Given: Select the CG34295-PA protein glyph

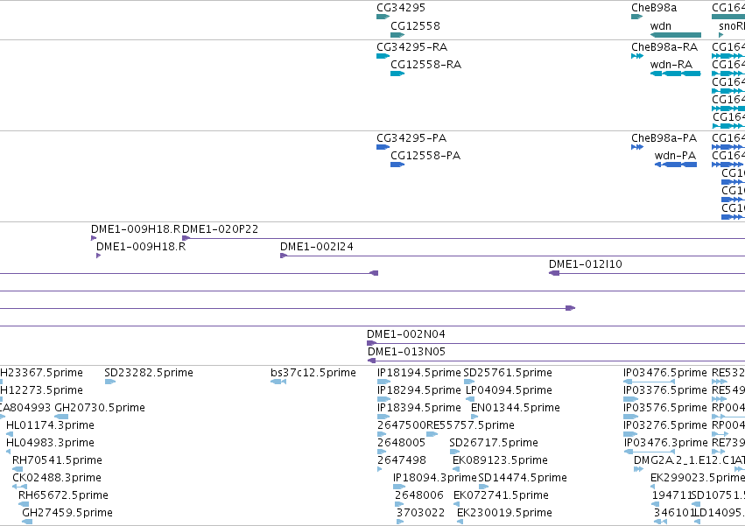Looking at the screenshot, I should (383, 147).
